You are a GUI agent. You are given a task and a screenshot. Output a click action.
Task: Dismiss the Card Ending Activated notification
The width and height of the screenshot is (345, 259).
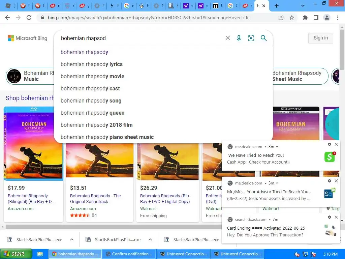tap(336, 217)
